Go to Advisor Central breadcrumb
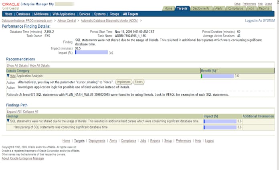This screenshot has height=170, width=279. (x=67, y=21)
